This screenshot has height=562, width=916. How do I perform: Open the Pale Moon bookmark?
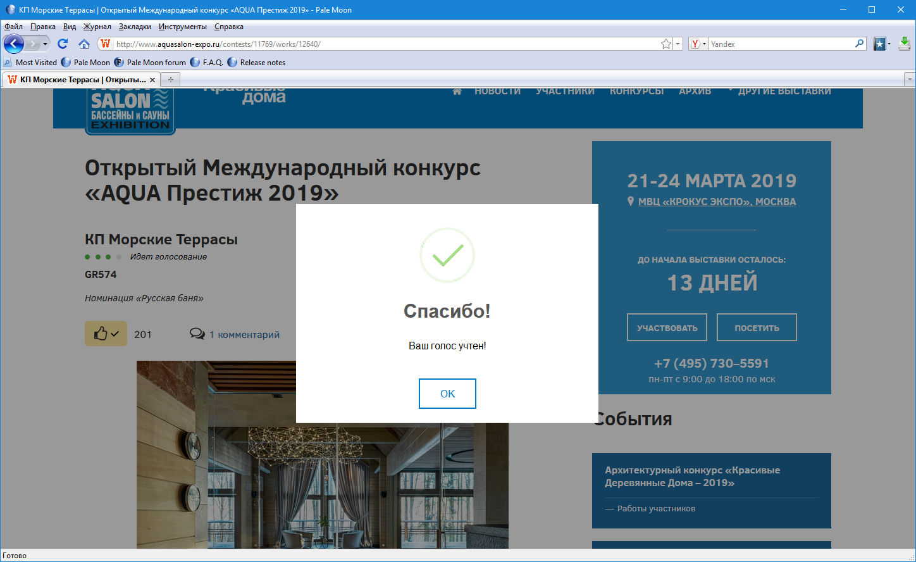click(x=85, y=63)
